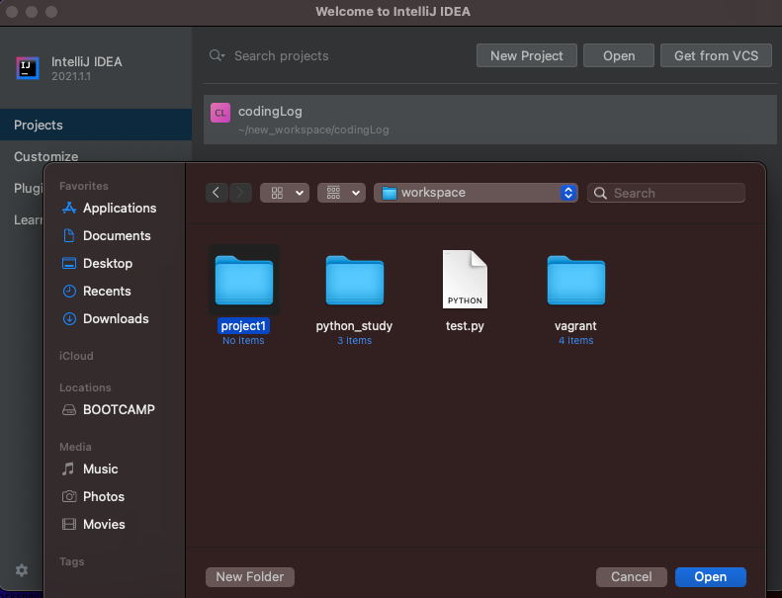The image size is (782, 598).
Task: Click the blue Open button in file dialog
Action: click(x=711, y=577)
